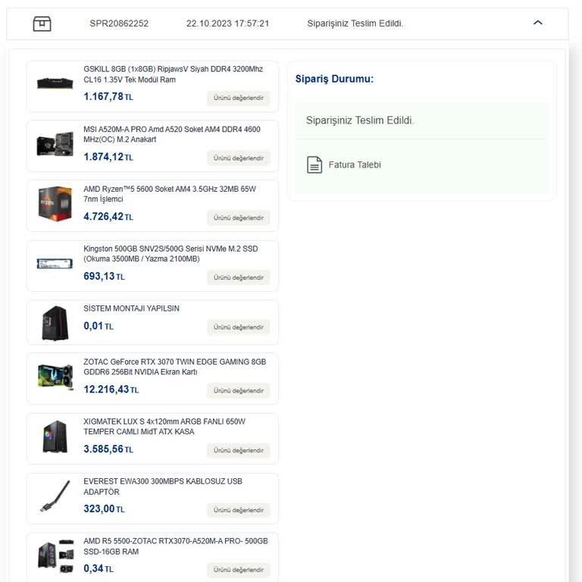Viewport: 582px width, 582px height.
Task: Rate the GSKILL 8GB RAM product
Action: (x=238, y=98)
